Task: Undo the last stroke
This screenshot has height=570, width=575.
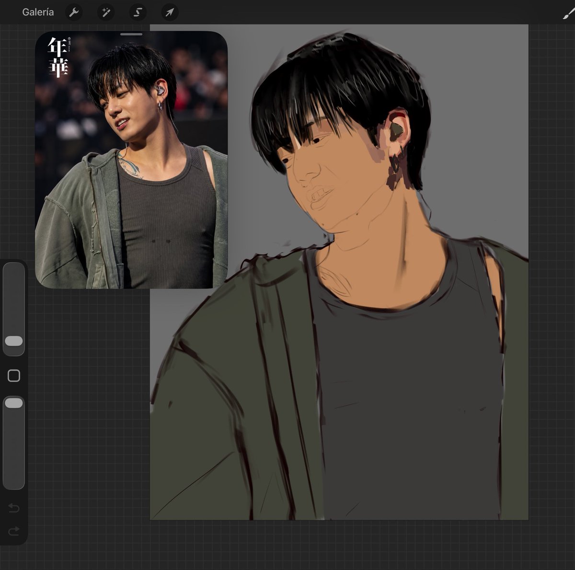Action: [x=14, y=508]
